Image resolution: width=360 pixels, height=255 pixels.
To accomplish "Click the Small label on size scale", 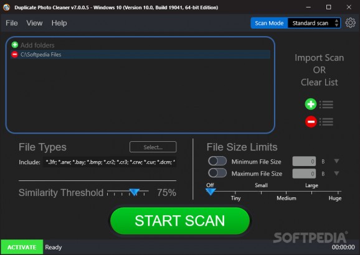I will tap(261, 185).
